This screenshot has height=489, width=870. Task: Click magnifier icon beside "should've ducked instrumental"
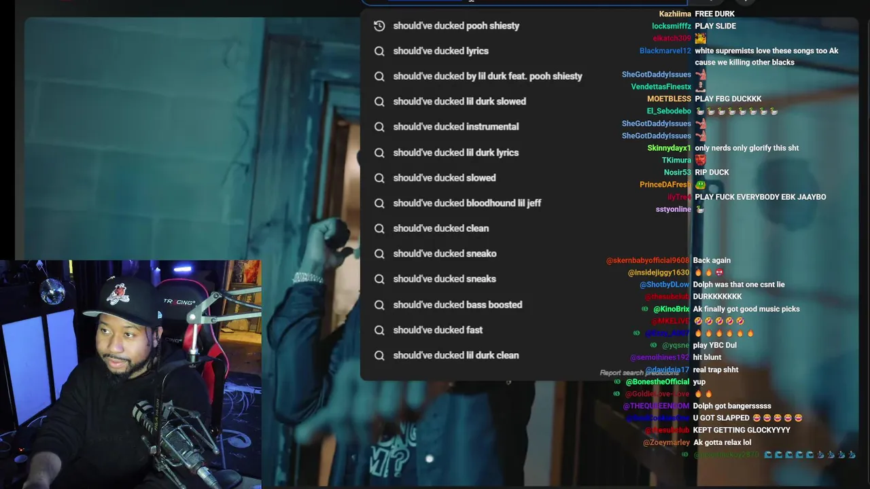point(379,126)
